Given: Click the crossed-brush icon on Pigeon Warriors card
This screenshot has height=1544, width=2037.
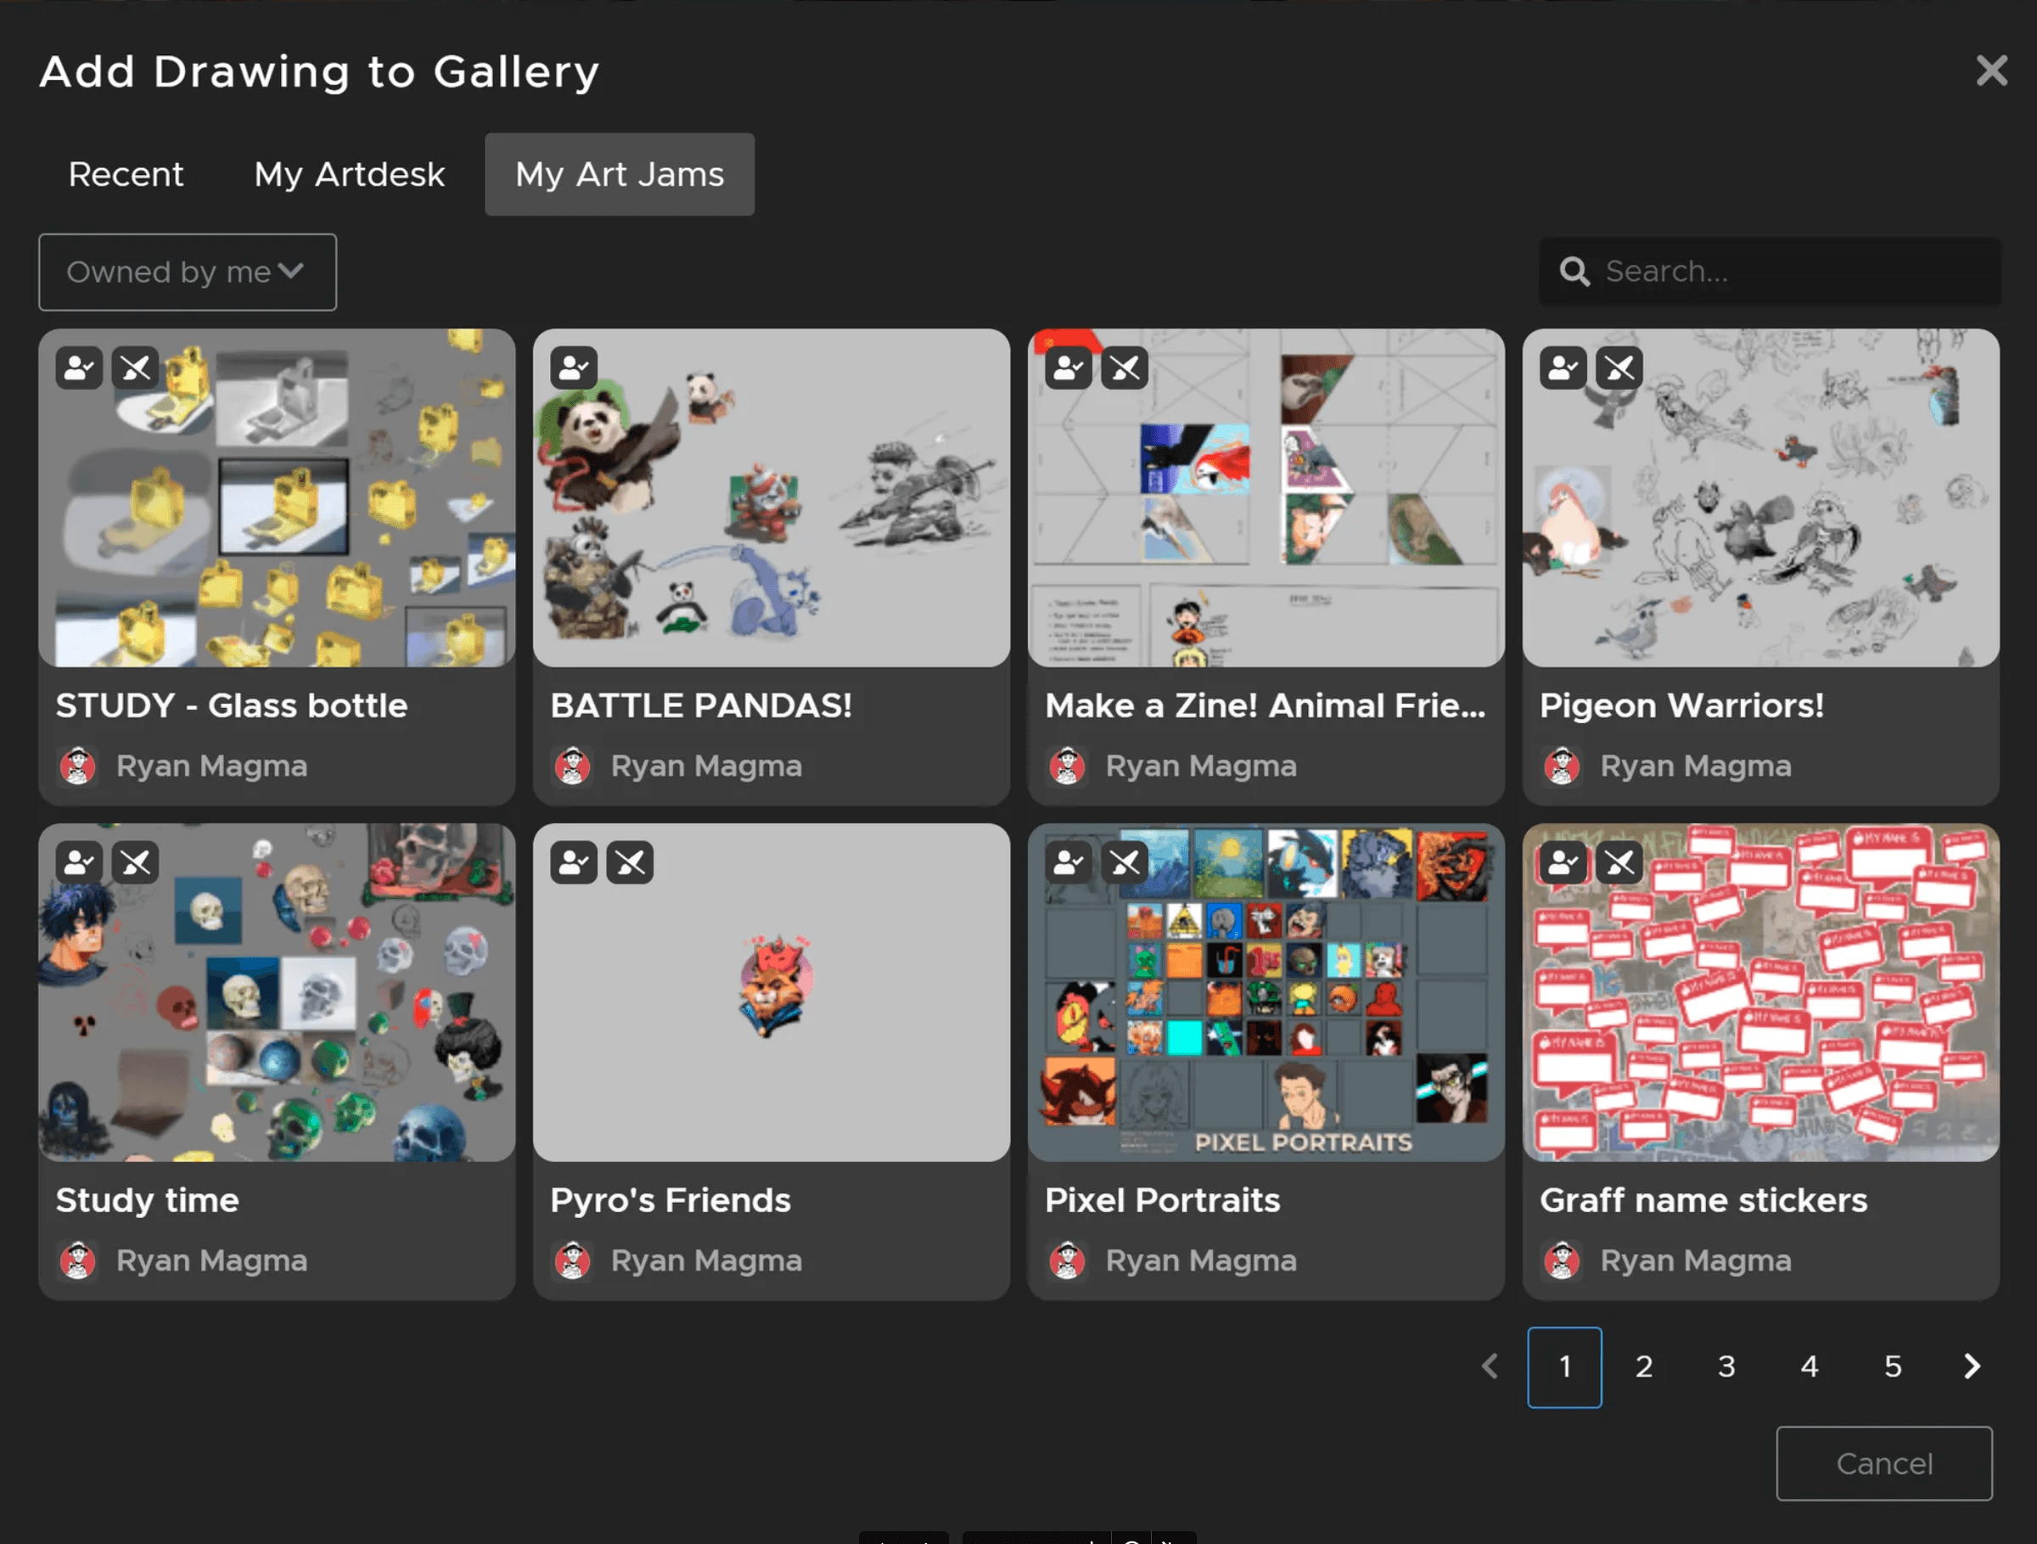Looking at the screenshot, I should [x=1619, y=368].
